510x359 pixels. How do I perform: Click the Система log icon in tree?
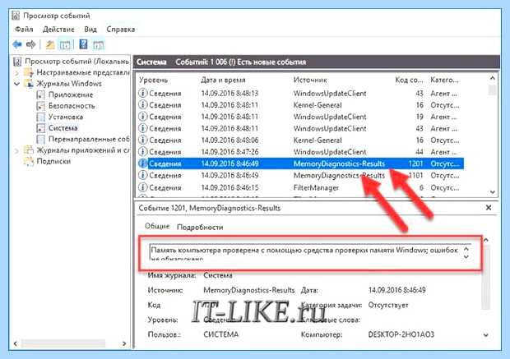(40, 128)
